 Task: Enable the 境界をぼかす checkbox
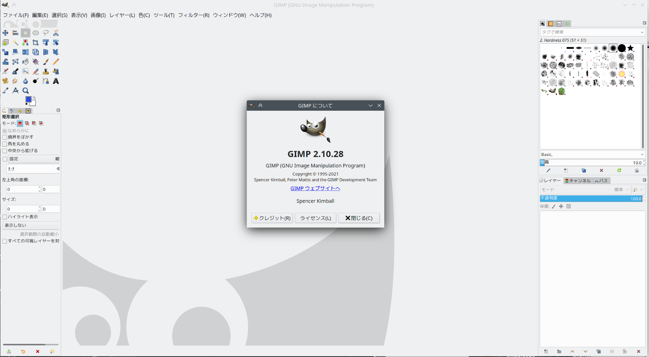click(x=5, y=137)
